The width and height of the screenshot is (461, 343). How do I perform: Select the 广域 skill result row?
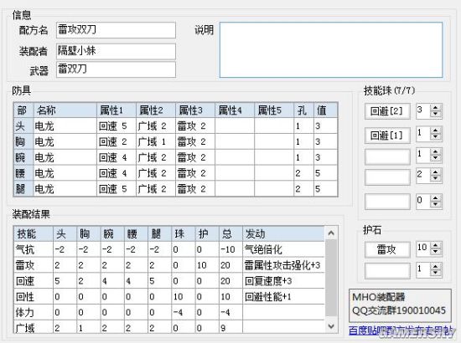(169, 327)
